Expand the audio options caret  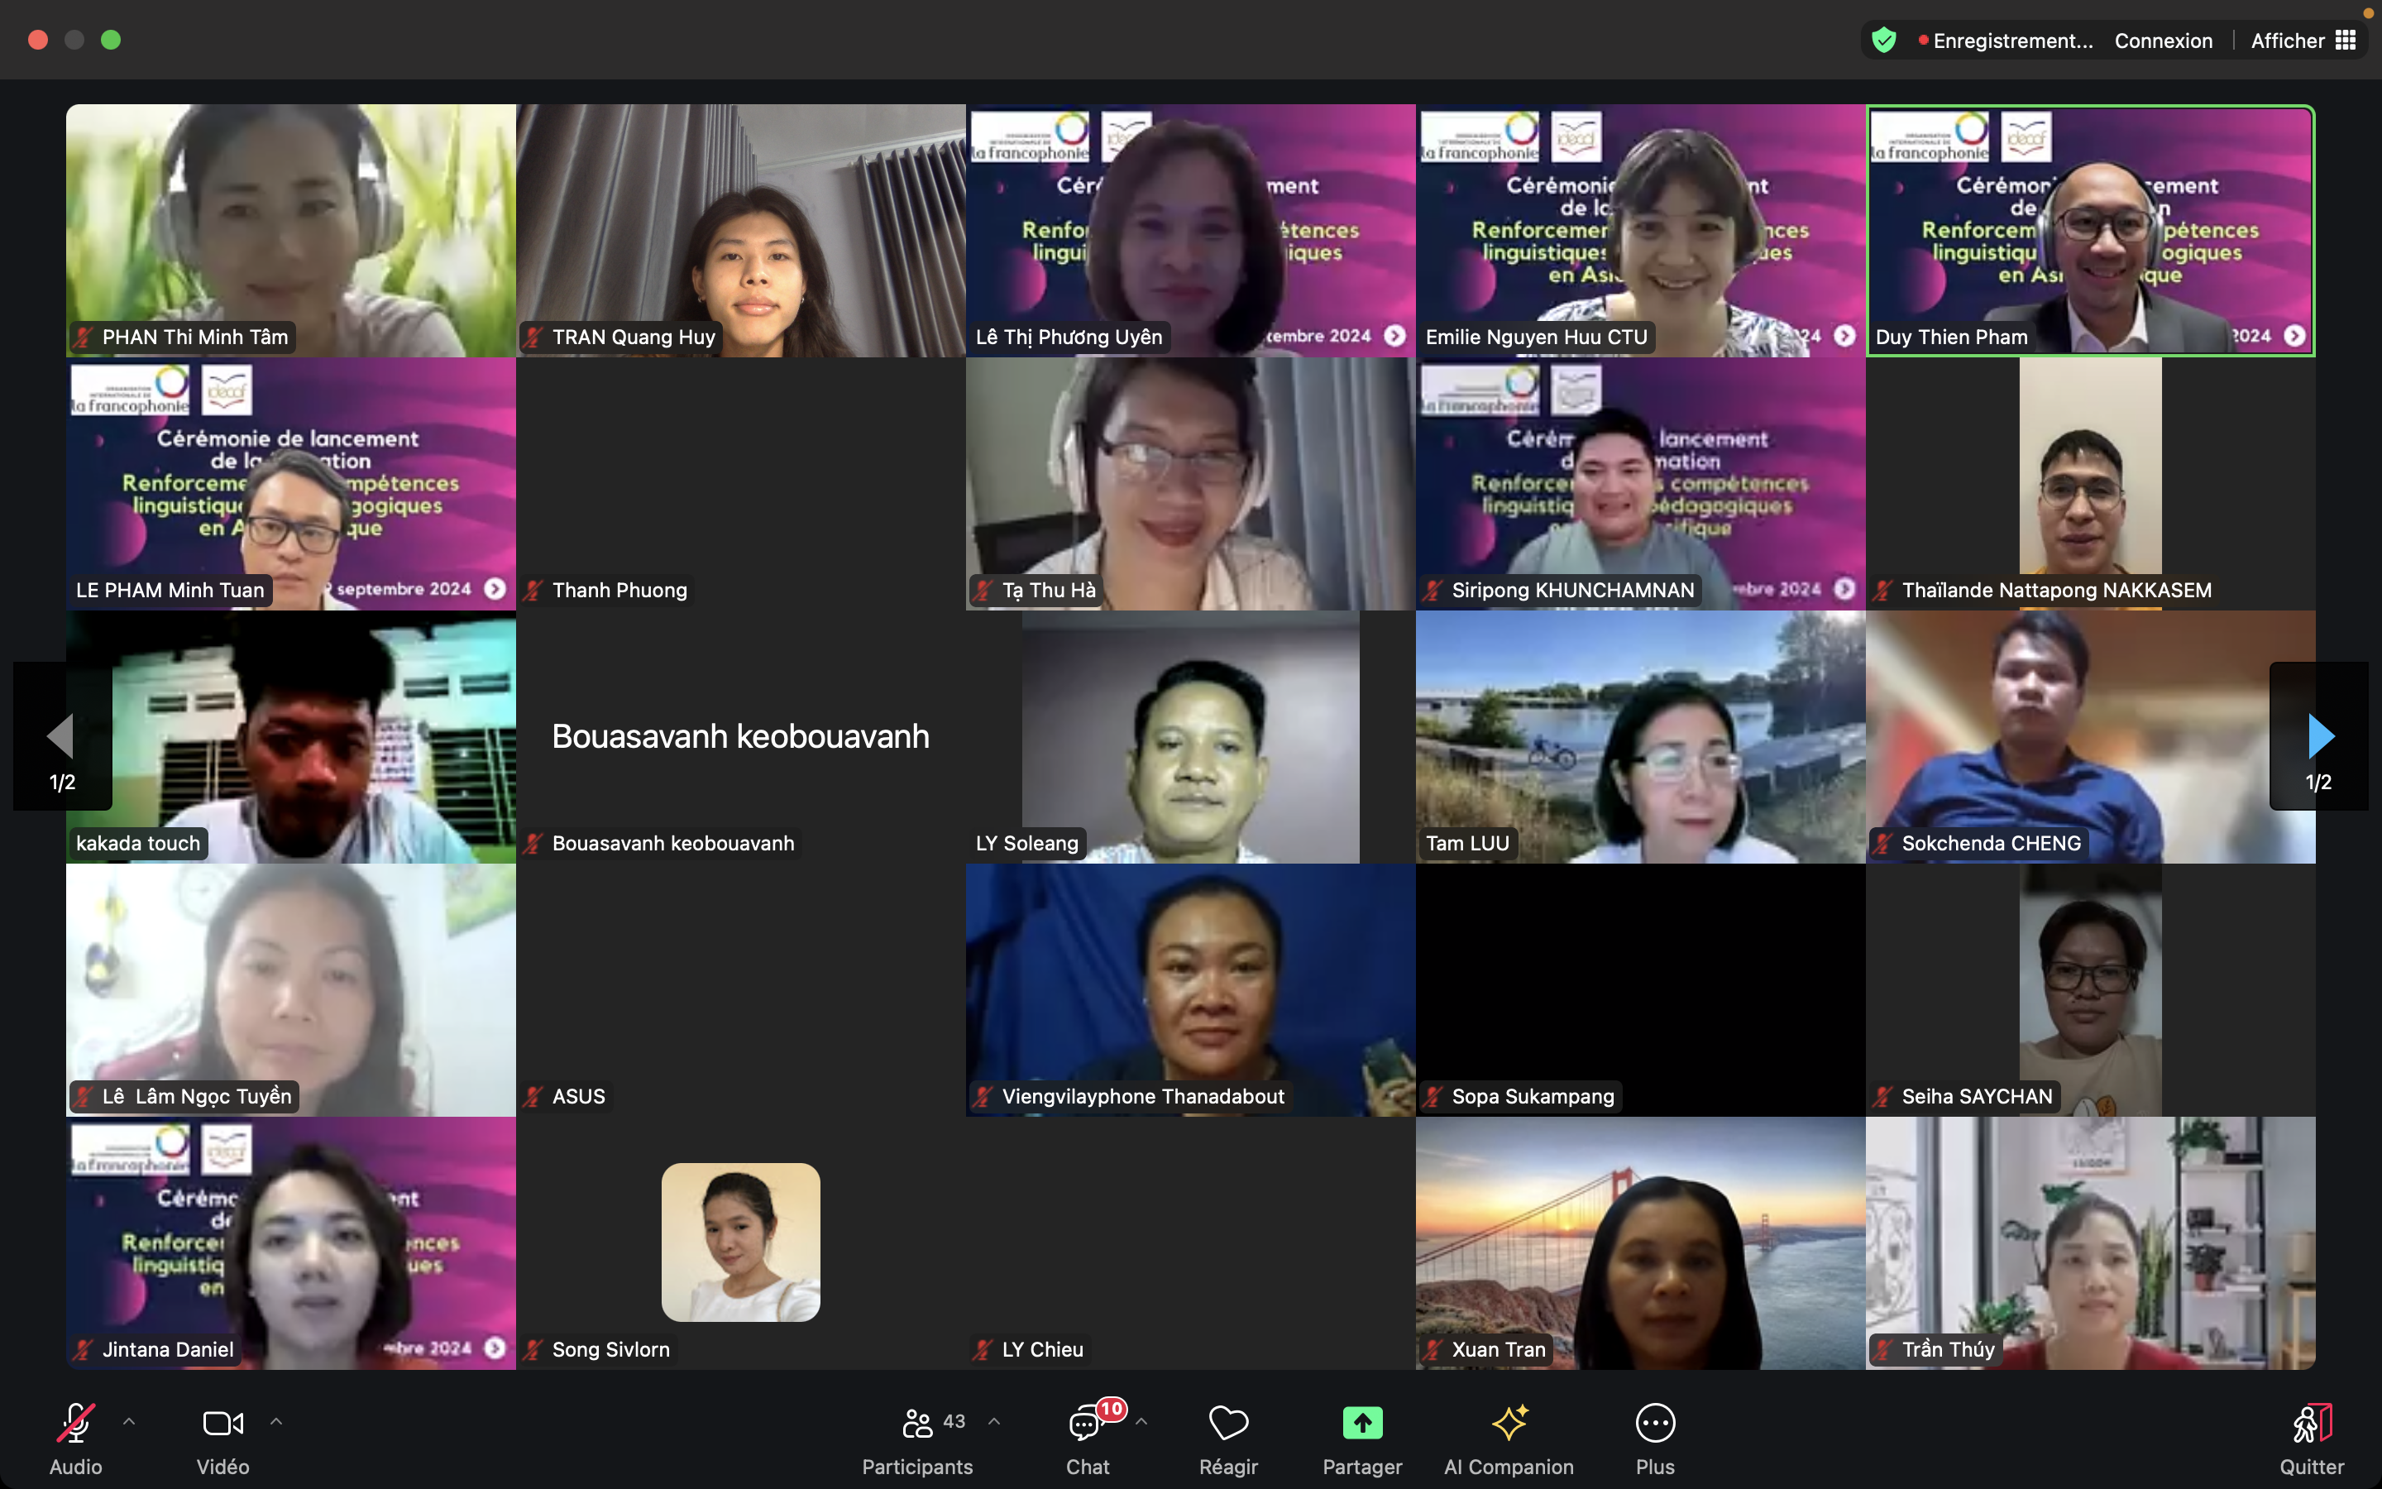tap(129, 1421)
